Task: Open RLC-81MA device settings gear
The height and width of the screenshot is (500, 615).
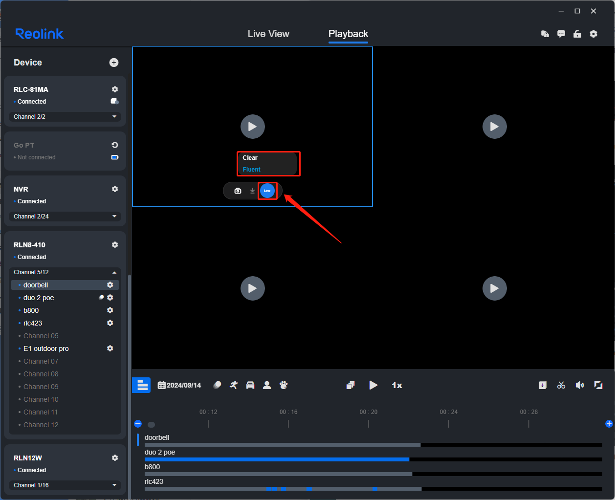Action: tap(115, 89)
